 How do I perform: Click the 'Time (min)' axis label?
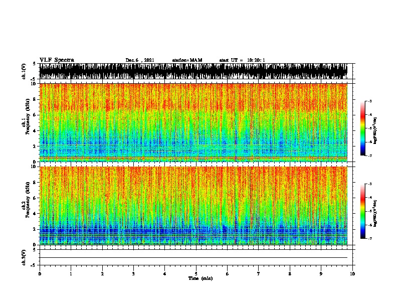(x=201, y=278)
